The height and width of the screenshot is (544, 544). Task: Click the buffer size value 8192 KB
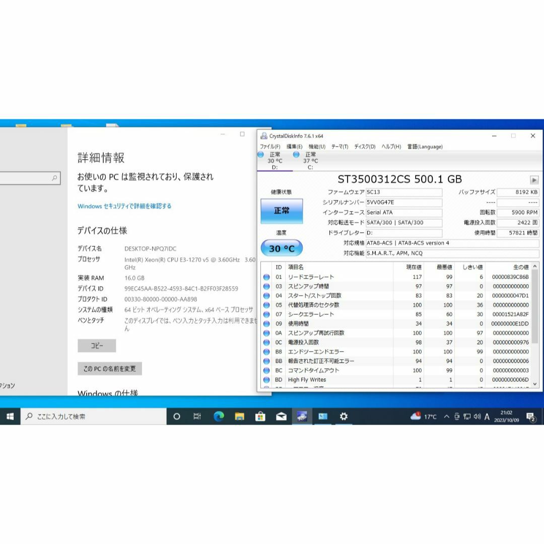coord(518,192)
